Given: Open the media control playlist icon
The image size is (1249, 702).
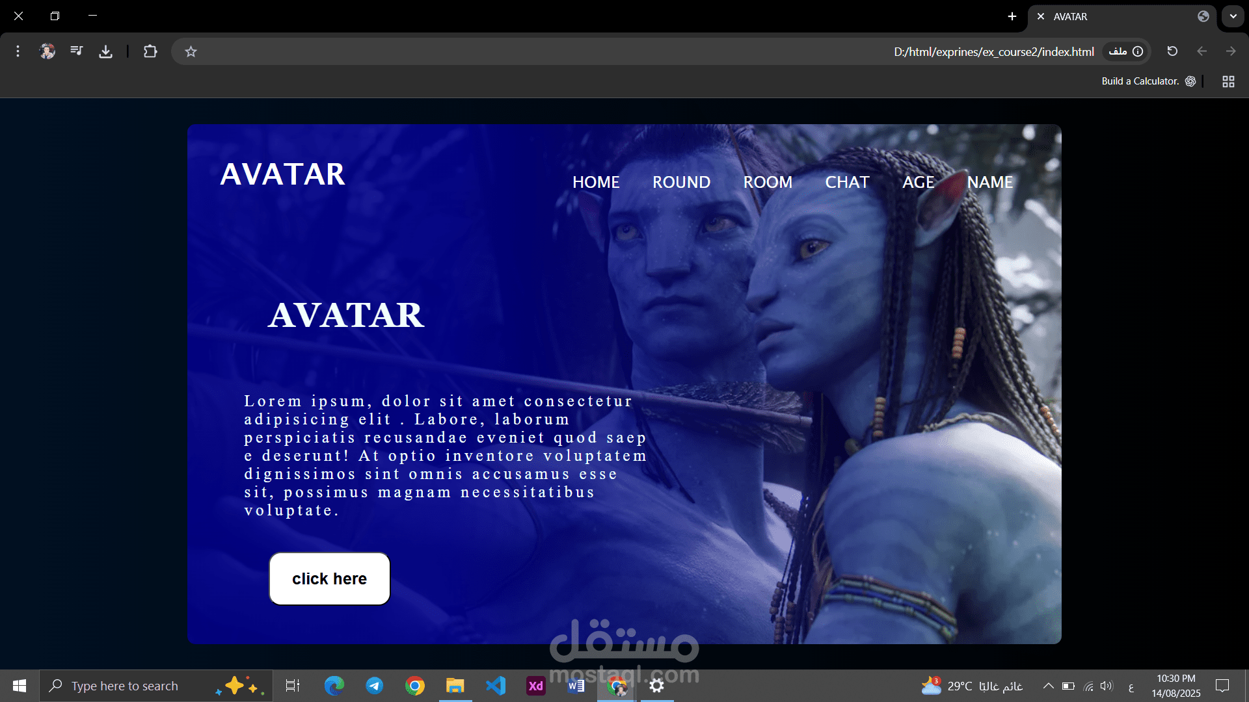Looking at the screenshot, I should (76, 51).
